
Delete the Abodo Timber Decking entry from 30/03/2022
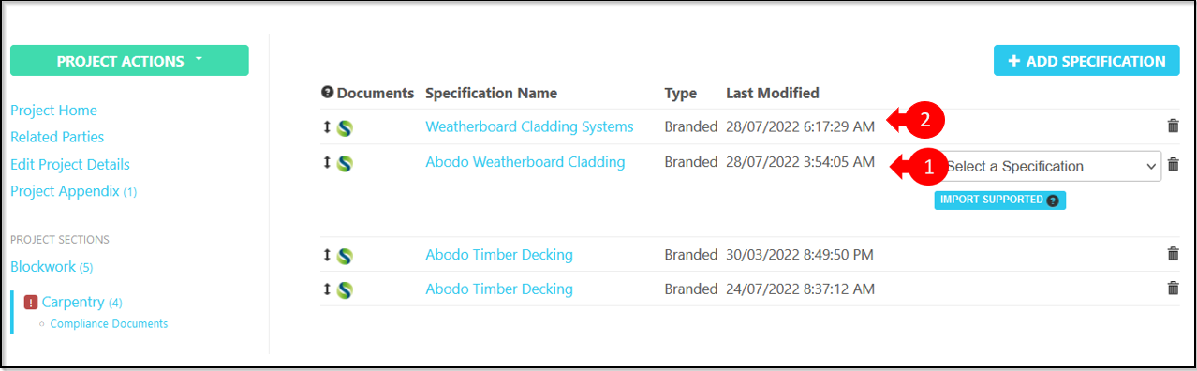(x=1173, y=254)
